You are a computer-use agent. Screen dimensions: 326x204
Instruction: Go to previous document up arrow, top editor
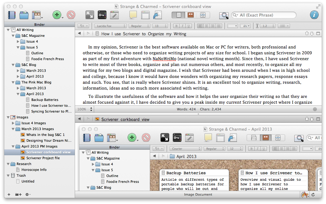pyautogui.click(x=307, y=33)
